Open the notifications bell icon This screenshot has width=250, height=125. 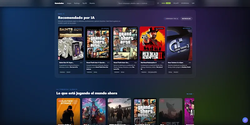158,3
